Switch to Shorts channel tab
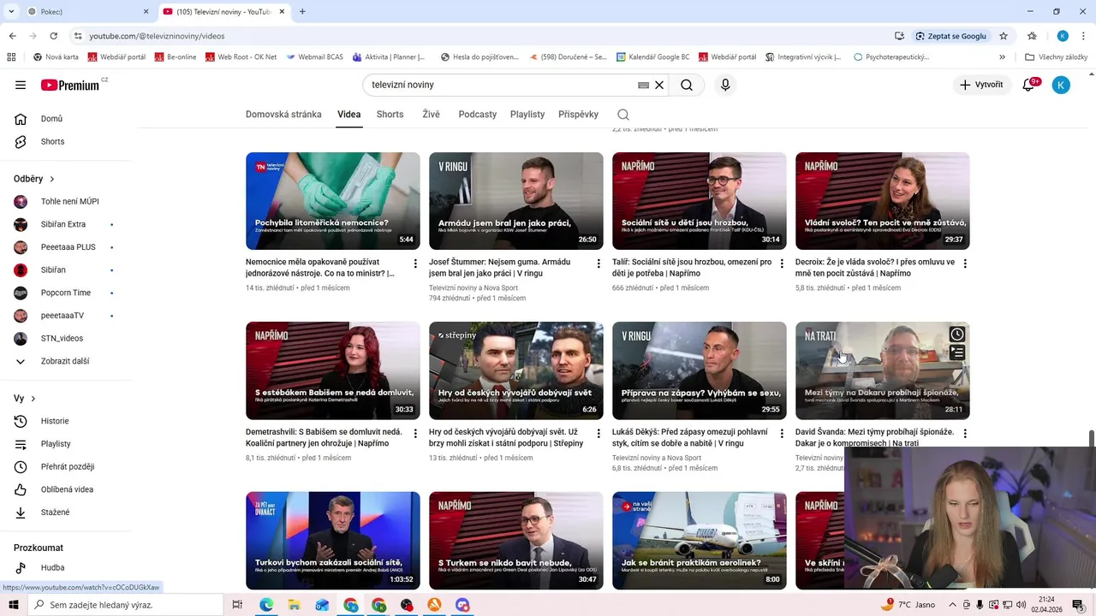Viewport: 1096px width, 616px height. pos(390,115)
